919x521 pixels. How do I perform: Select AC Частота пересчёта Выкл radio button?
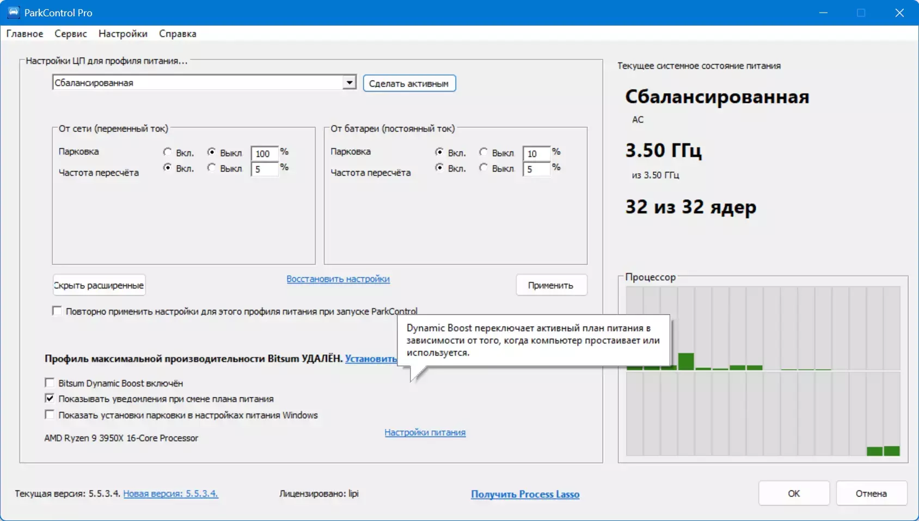click(x=211, y=168)
